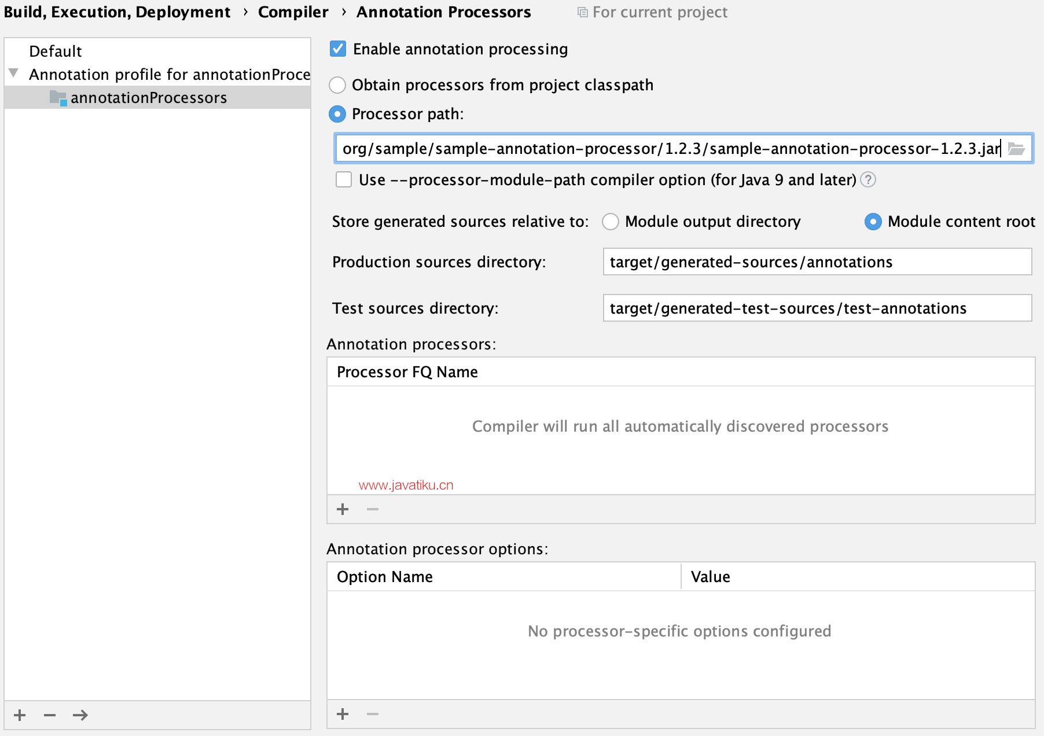Add a new annotation profile

pos(20,715)
